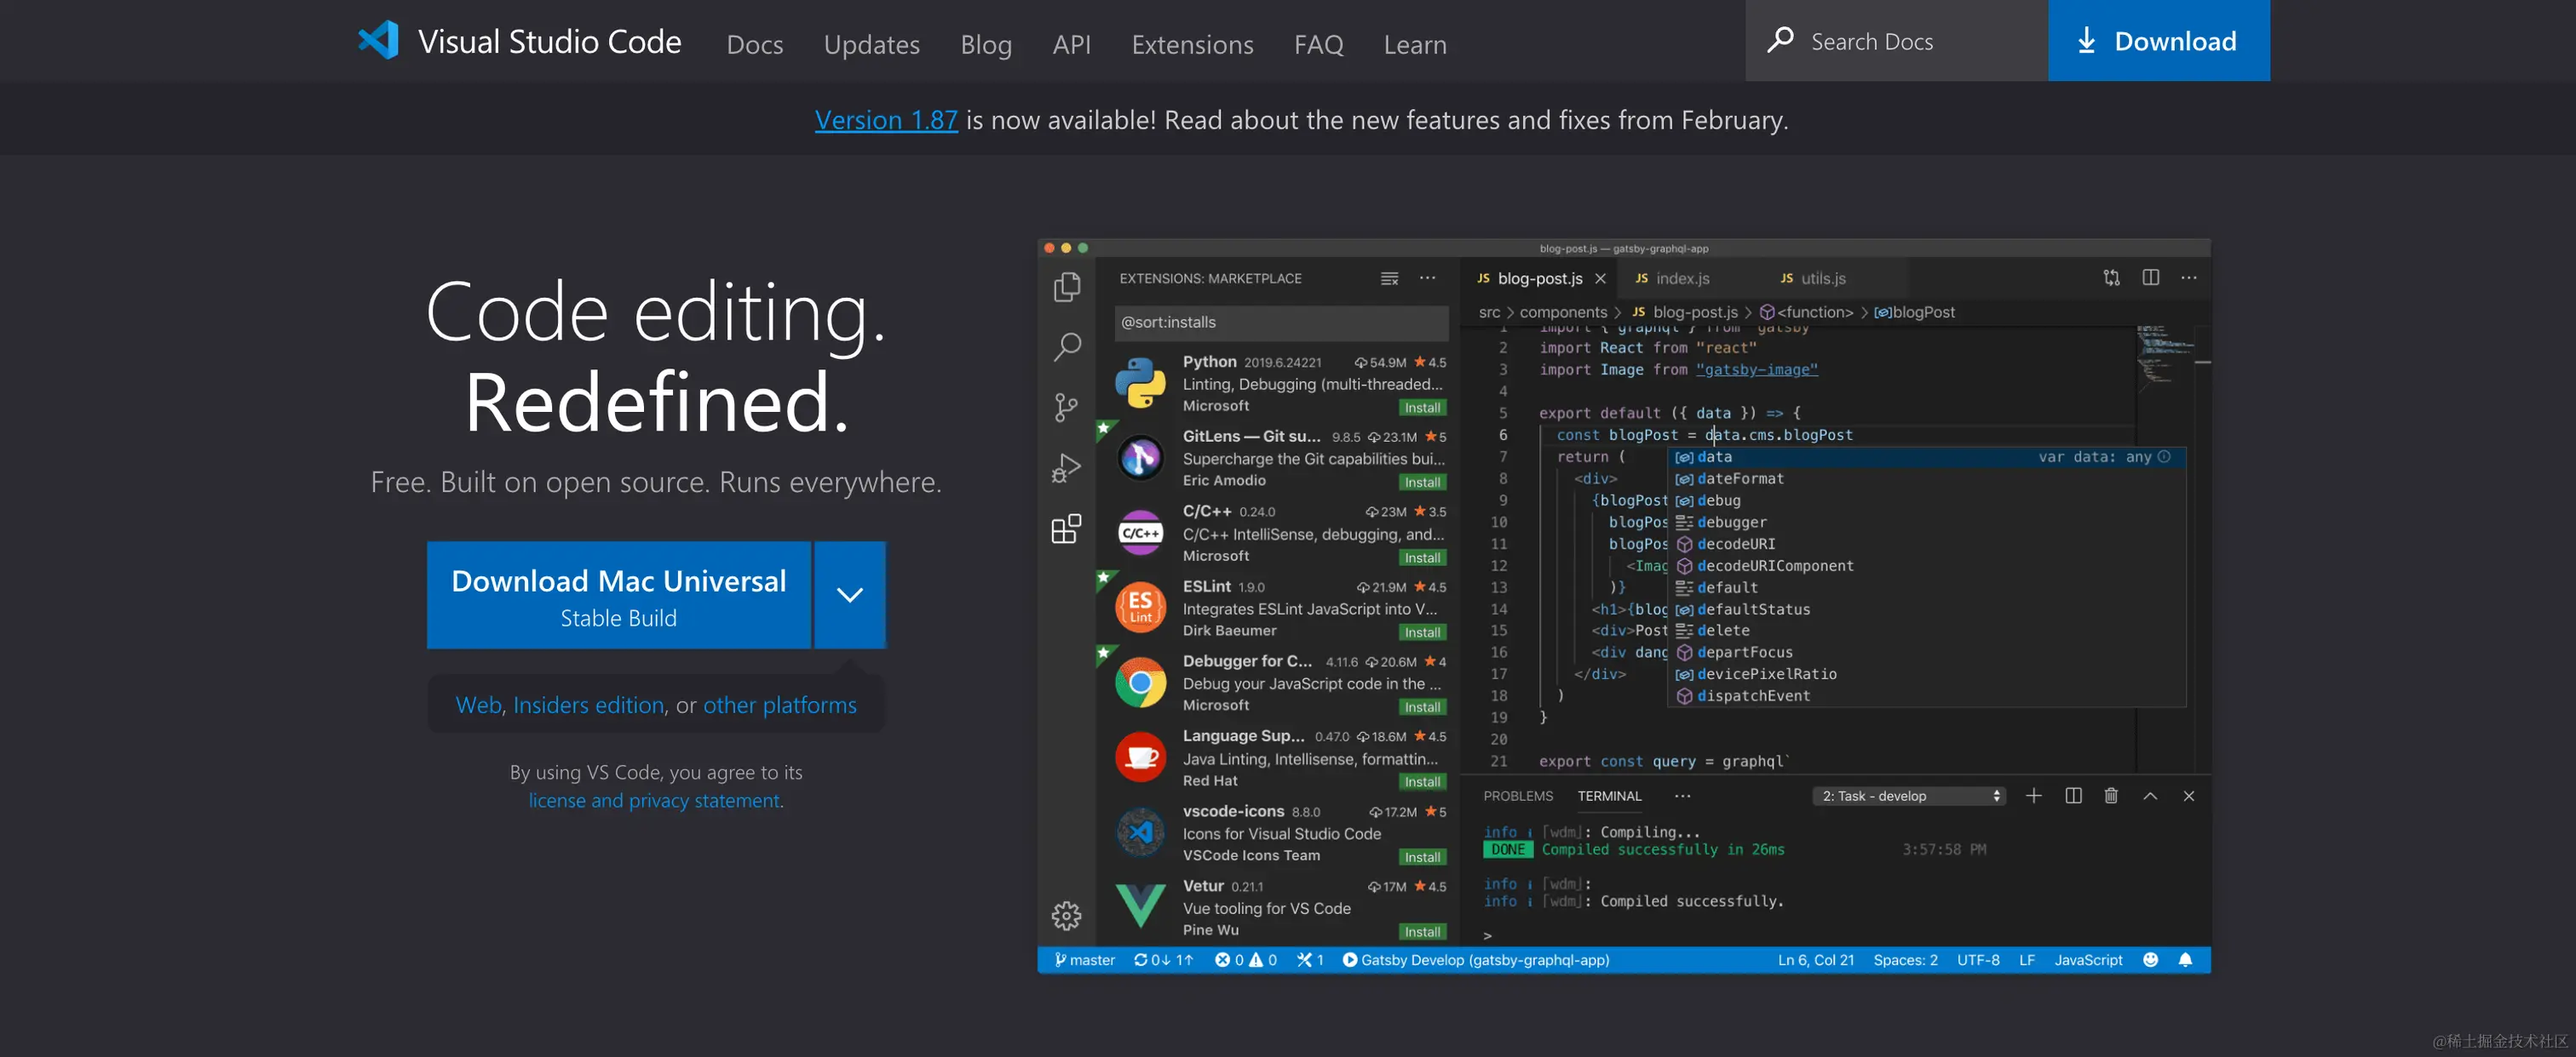Viewport: 2576px width, 1057px height.
Task: Switch to the PROBLEMS panel tab
Action: click(1518, 797)
